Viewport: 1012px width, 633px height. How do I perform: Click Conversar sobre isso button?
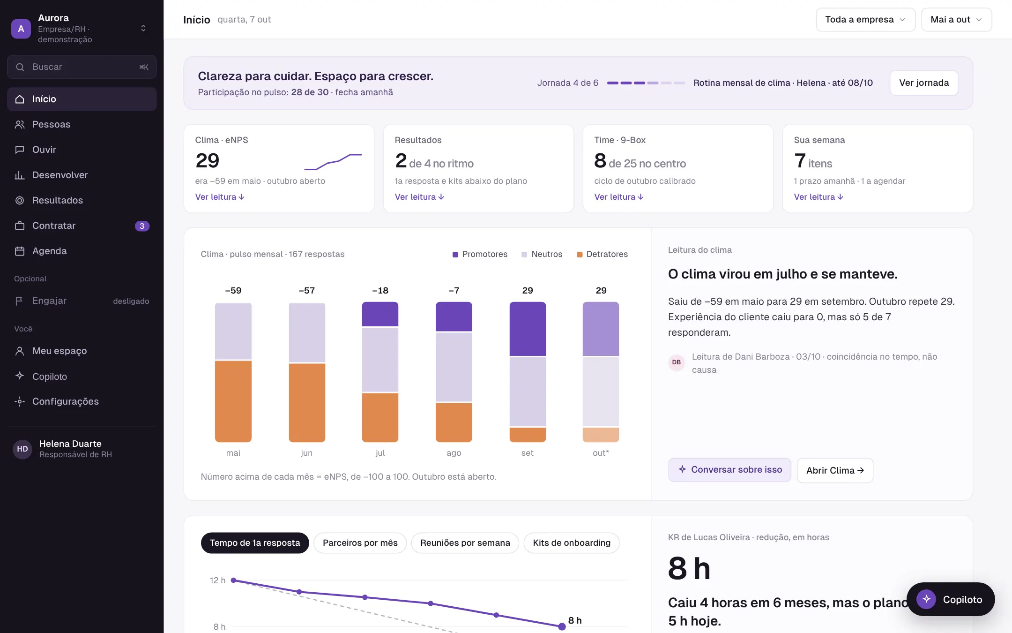click(x=729, y=470)
